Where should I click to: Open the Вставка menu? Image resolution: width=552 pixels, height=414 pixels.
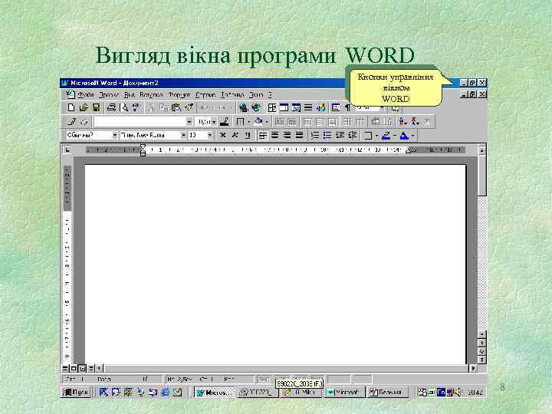[x=151, y=95]
